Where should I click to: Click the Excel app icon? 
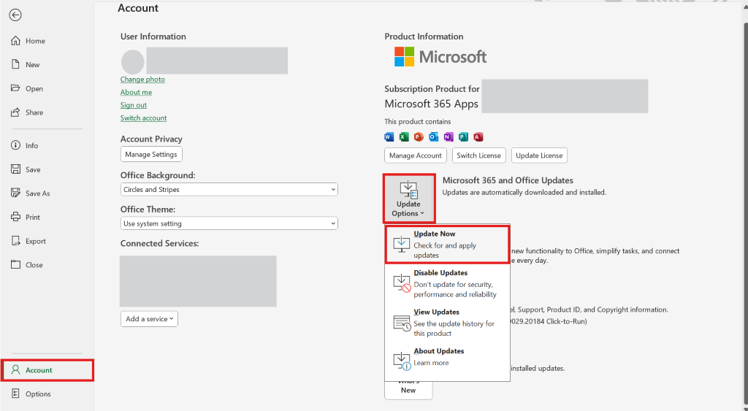tap(404, 137)
